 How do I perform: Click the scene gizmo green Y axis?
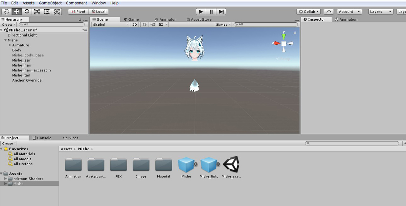coord(284,36)
